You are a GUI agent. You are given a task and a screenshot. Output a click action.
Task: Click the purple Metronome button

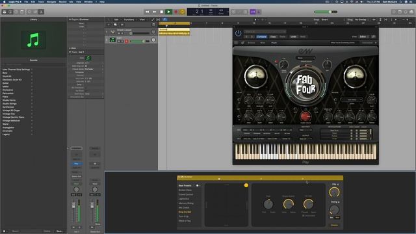pyautogui.click(x=259, y=12)
